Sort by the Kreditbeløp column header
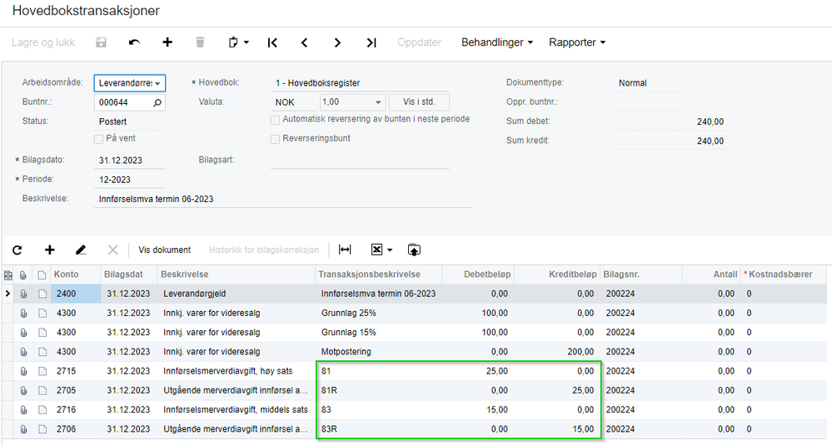 tap(556, 274)
